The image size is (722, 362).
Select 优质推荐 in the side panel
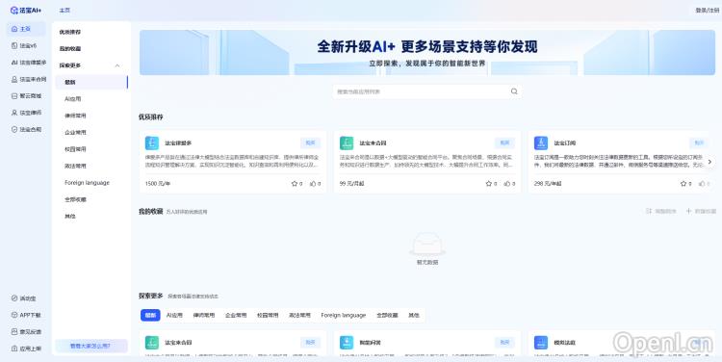coord(70,32)
